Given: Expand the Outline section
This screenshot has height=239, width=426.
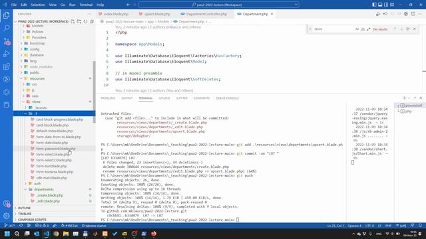Looking at the screenshot, I should point(24,208).
